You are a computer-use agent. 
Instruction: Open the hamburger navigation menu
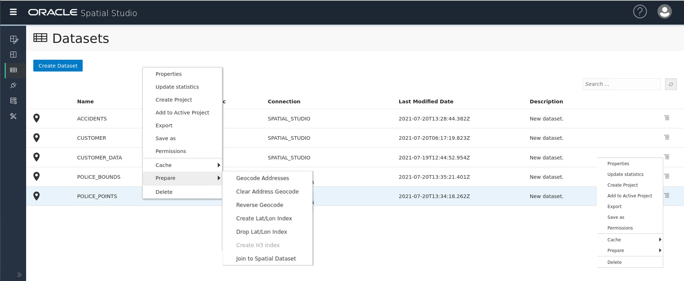(x=13, y=12)
